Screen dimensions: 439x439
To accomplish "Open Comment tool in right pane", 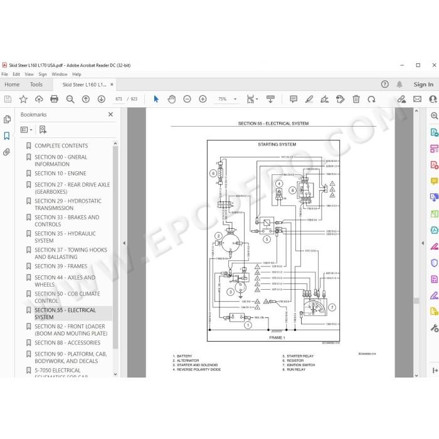I will tap(434, 181).
